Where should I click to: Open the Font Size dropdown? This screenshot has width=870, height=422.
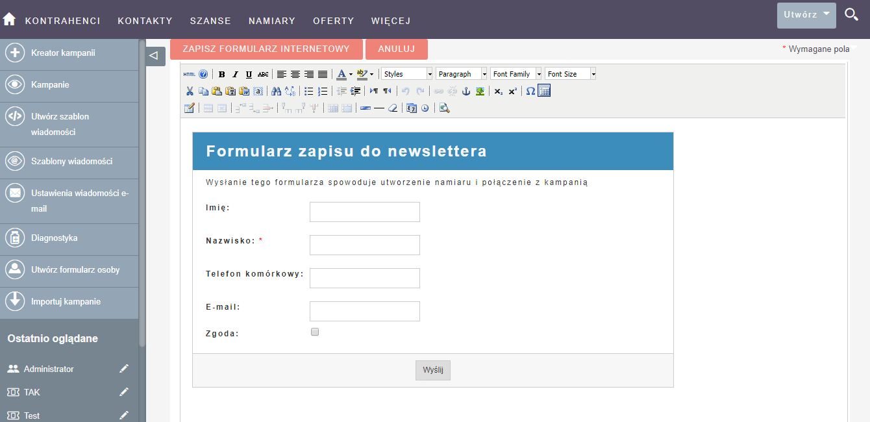click(x=571, y=74)
